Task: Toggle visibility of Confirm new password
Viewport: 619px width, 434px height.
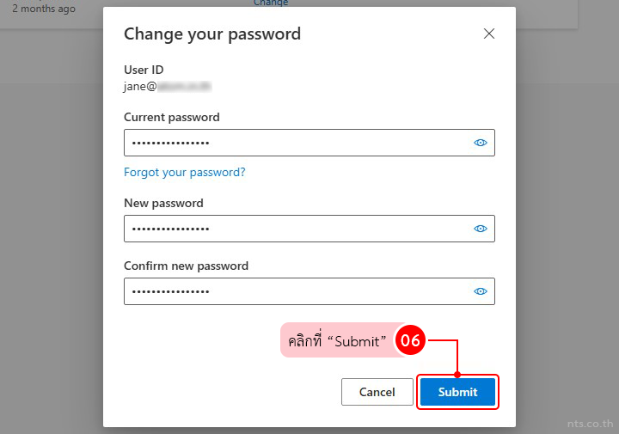Action: tap(481, 291)
